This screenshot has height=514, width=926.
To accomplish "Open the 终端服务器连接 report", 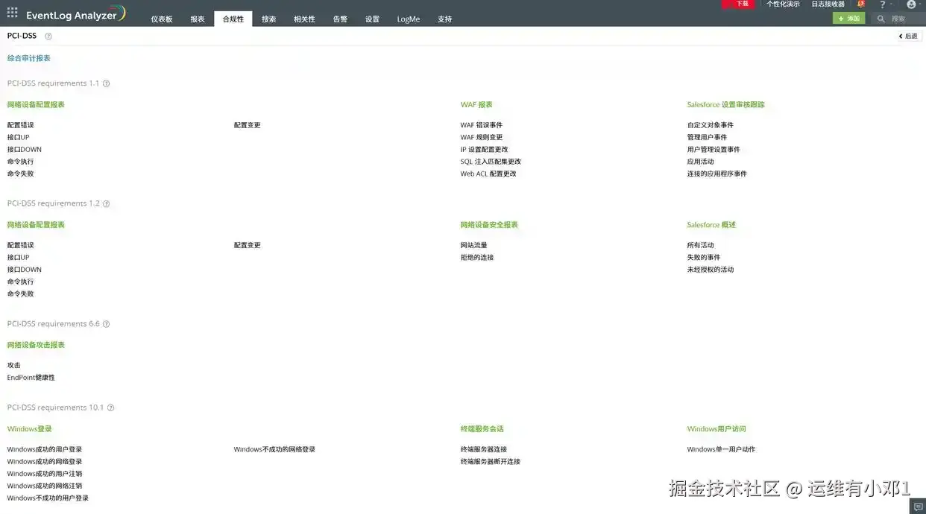I will pos(484,450).
